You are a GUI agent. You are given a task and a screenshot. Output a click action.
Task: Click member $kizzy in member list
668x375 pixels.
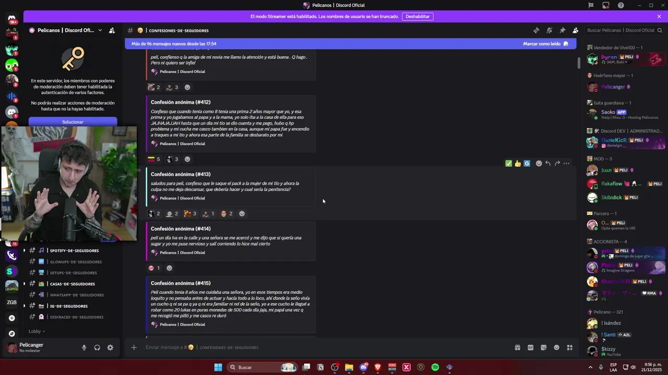pyautogui.click(x=625, y=351)
